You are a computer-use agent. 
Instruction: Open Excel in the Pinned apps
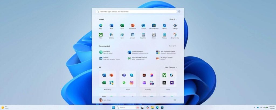pos(122,26)
